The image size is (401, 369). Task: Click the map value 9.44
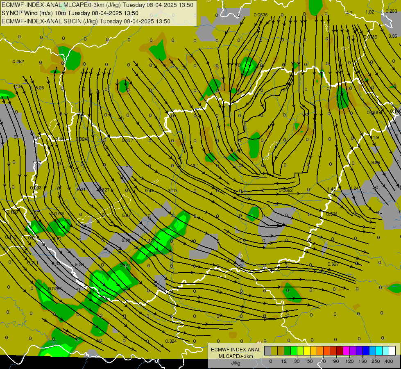coord(149,191)
